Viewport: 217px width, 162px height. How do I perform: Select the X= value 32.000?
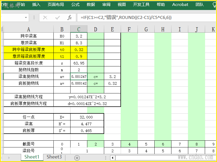click(87, 117)
